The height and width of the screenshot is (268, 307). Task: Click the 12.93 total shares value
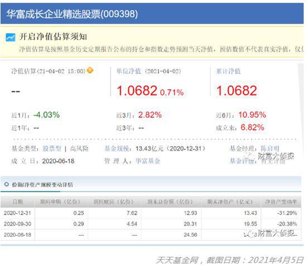[x=190, y=213]
